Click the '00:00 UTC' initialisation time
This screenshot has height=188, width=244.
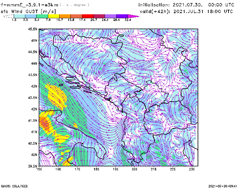pyautogui.click(x=221, y=5)
